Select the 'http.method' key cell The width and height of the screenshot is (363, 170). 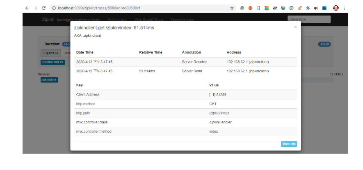[86, 104]
